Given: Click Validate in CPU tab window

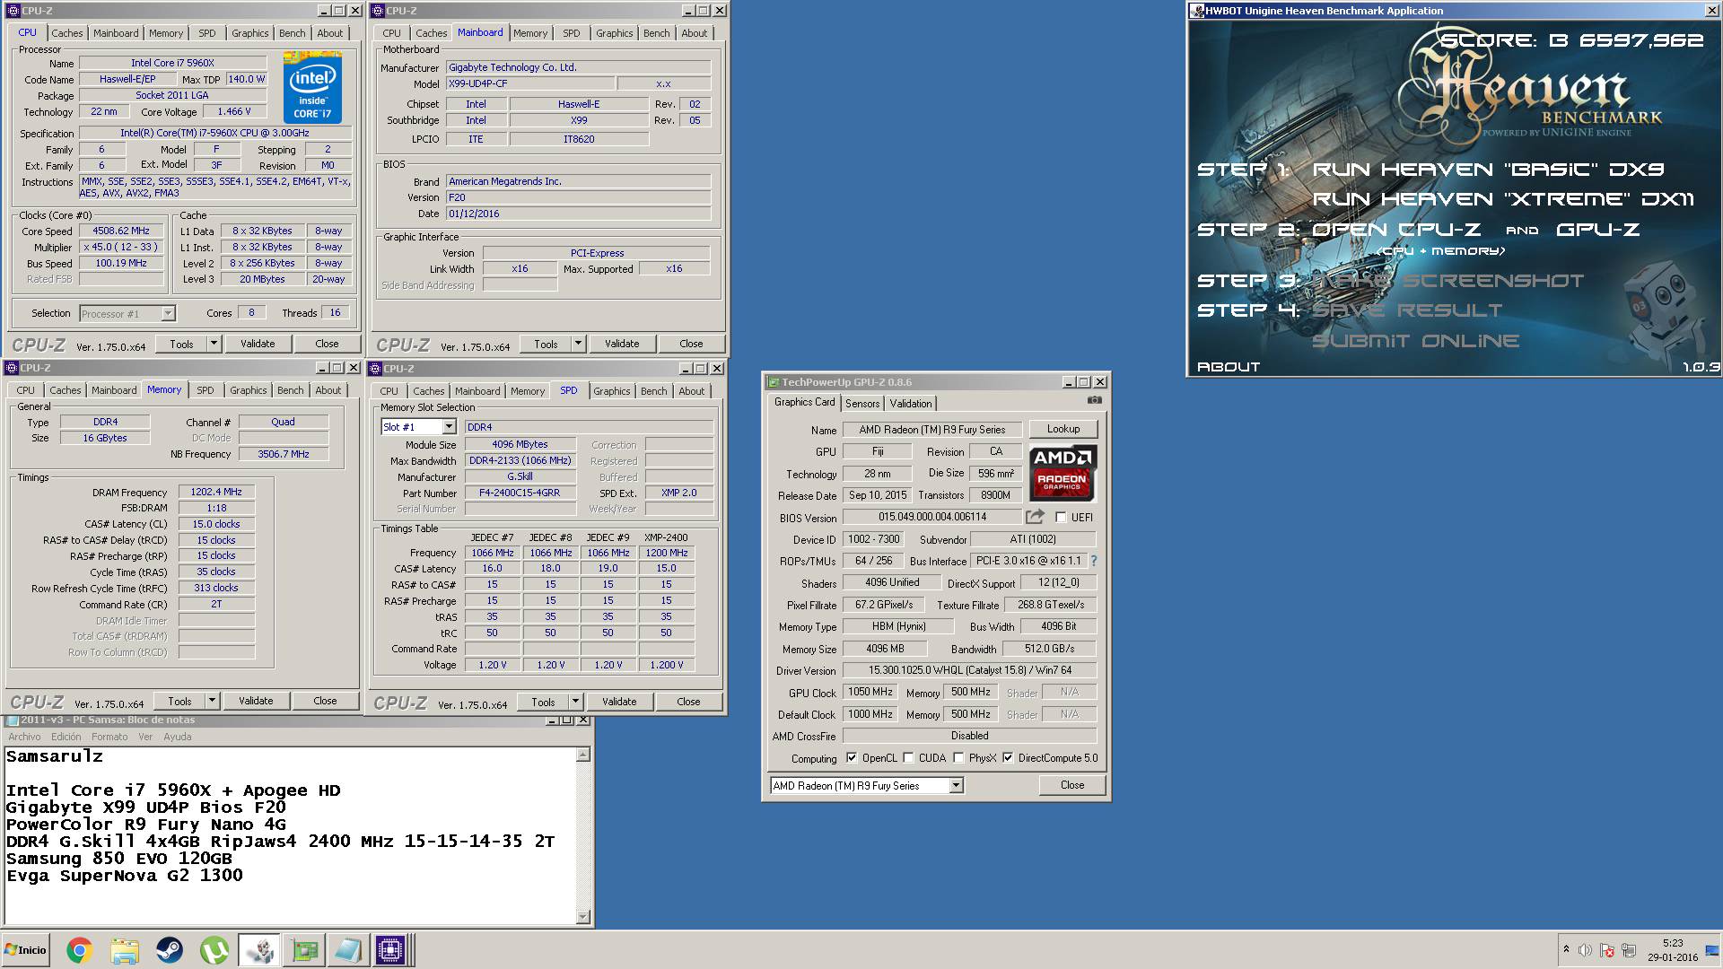Looking at the screenshot, I should [x=258, y=344].
